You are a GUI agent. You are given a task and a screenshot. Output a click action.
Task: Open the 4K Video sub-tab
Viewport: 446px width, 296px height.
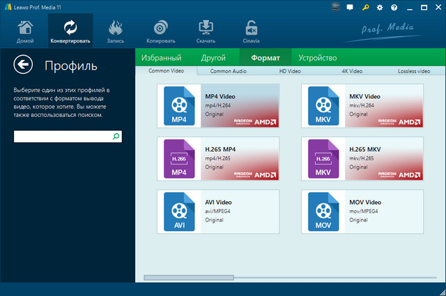click(352, 71)
